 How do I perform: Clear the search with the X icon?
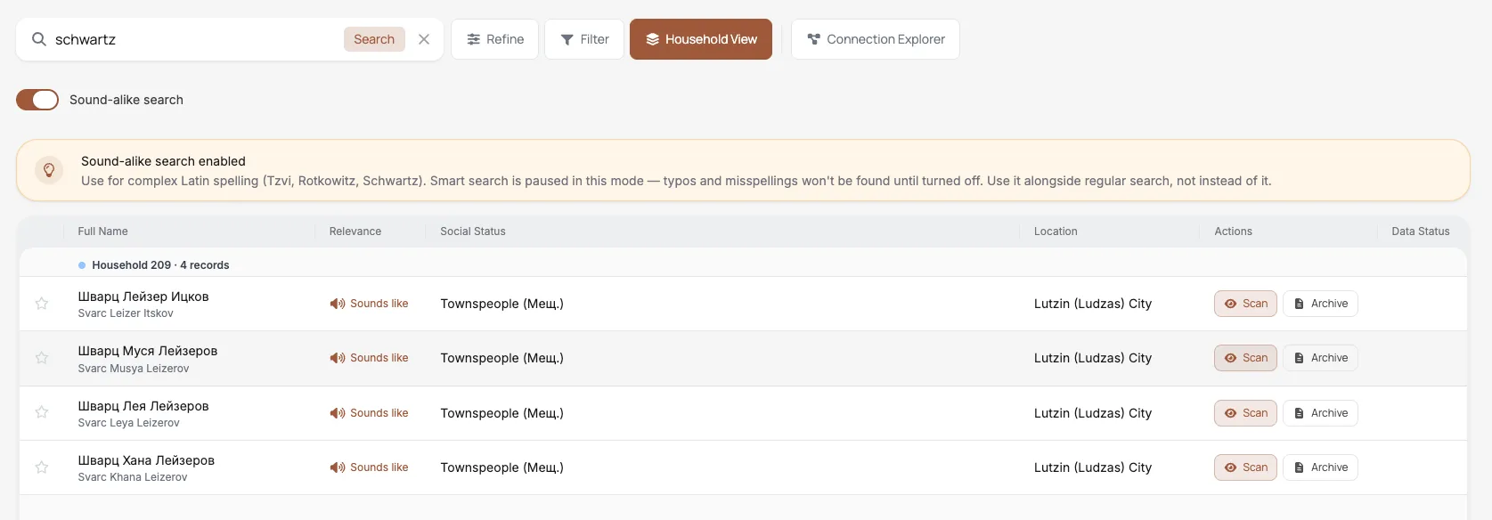(x=424, y=39)
